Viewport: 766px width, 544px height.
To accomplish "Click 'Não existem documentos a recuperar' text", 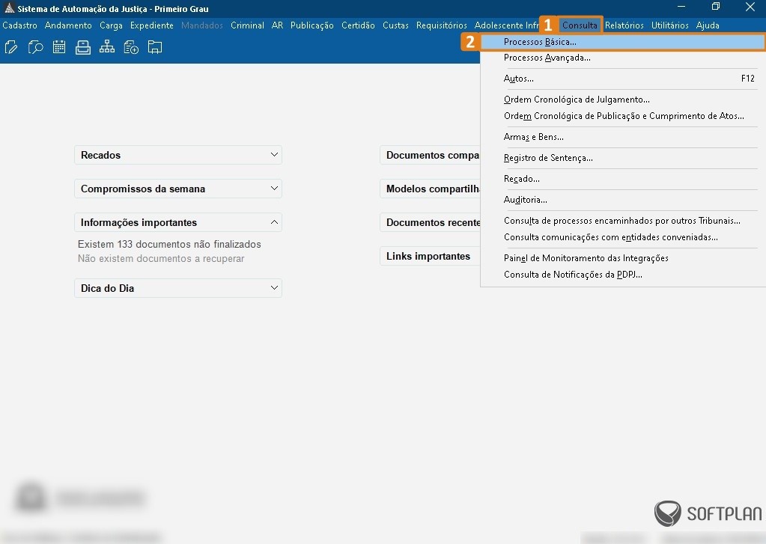I will point(161,259).
